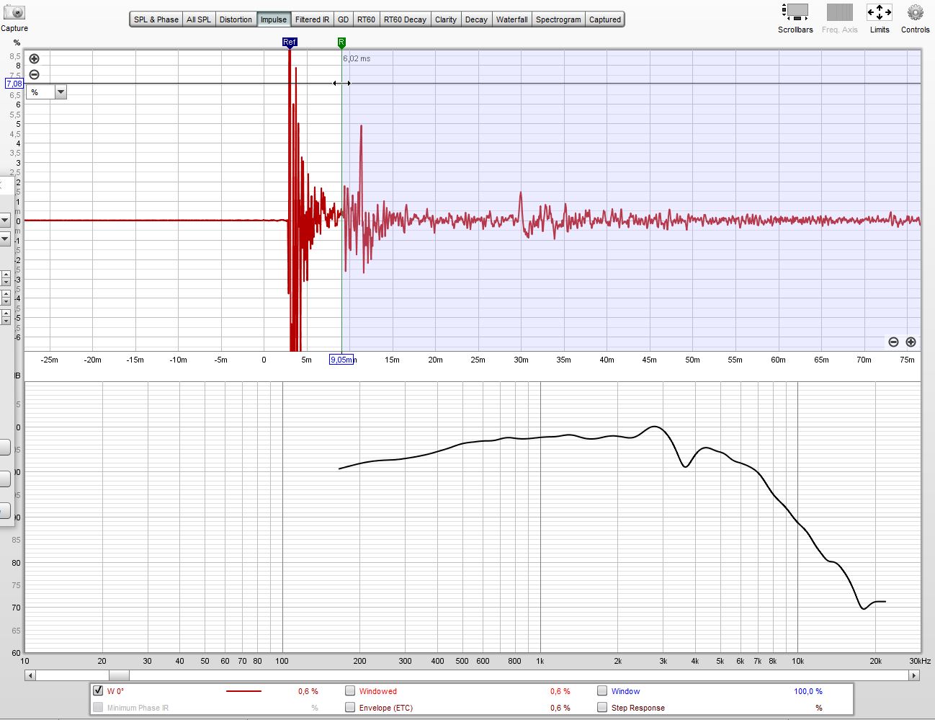935x720 pixels.
Task: Click the W 0° red line color swatch
Action: (243, 691)
